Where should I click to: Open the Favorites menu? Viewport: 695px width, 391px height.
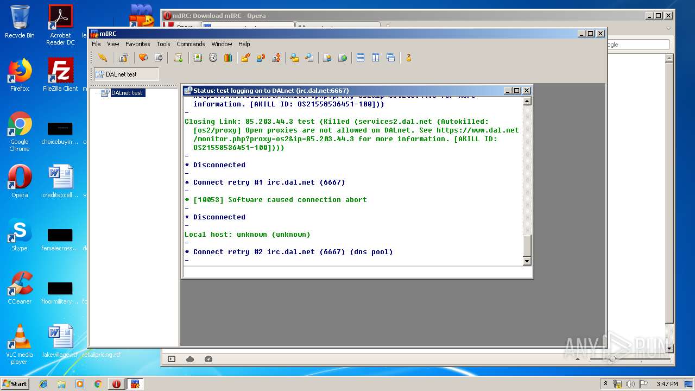tap(138, 44)
